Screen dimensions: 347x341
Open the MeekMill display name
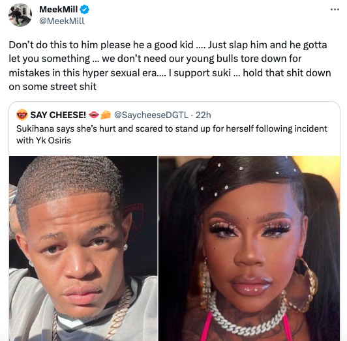59,9
